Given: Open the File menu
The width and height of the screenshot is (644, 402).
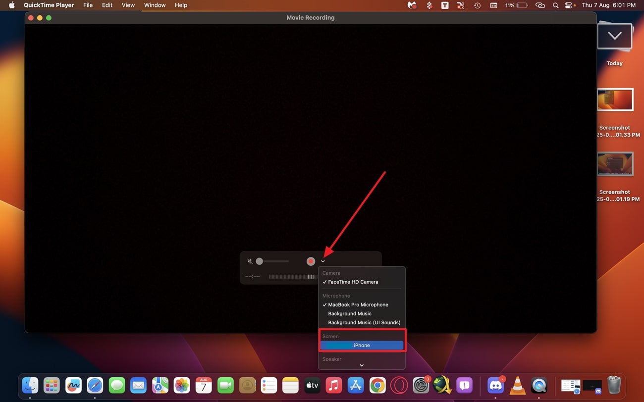Looking at the screenshot, I should pos(88,5).
